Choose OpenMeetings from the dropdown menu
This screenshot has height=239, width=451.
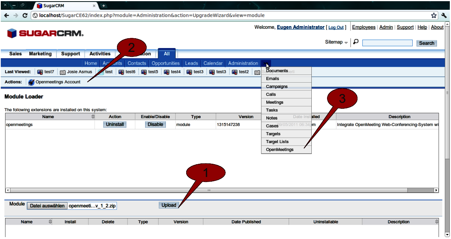tap(286, 150)
